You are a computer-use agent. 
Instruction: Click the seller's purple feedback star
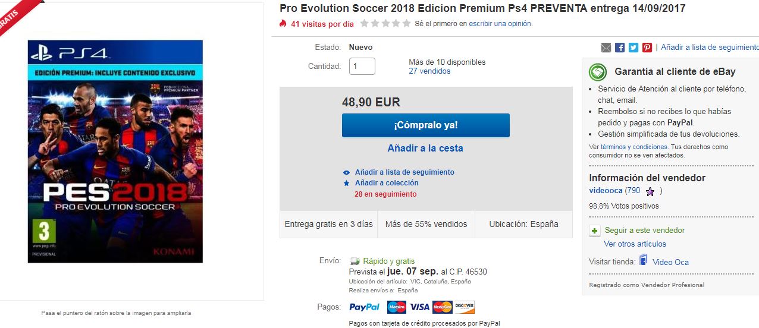[650, 191]
